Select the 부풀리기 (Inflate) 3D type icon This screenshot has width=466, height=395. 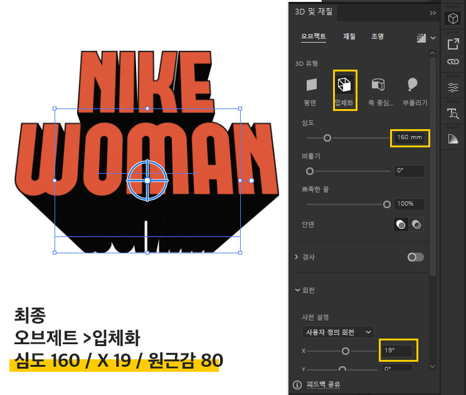pos(412,85)
